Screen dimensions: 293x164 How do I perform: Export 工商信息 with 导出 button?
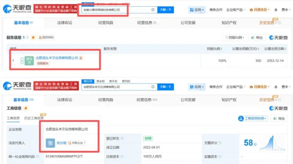click(x=279, y=118)
